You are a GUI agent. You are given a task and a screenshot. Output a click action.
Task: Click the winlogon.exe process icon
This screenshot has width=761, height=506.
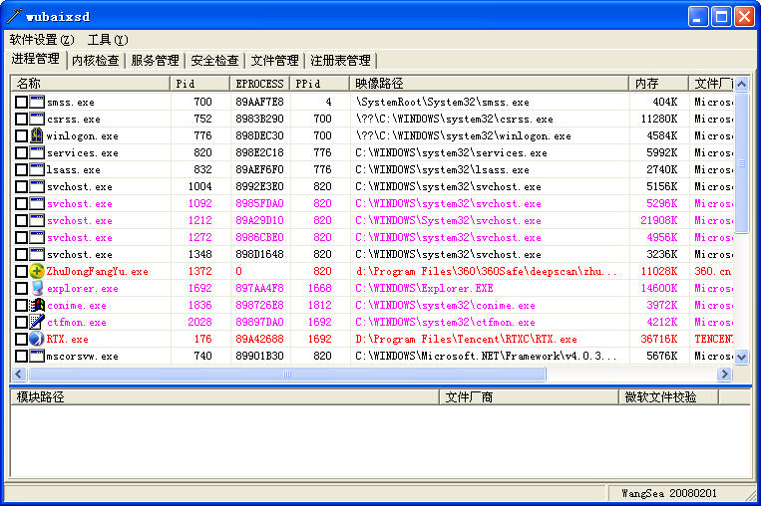tap(37, 135)
